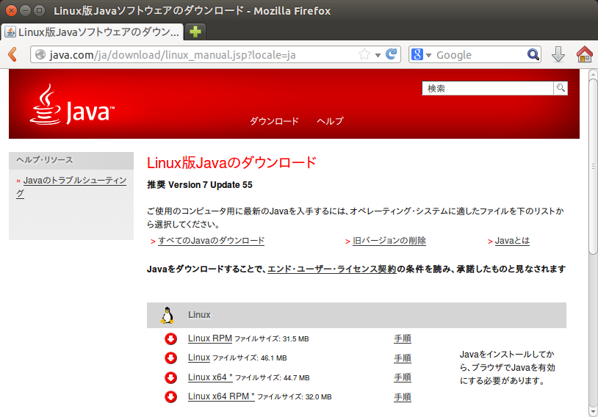Click Google search engine logo icon
Screen dimensions: 598x417
417,54
